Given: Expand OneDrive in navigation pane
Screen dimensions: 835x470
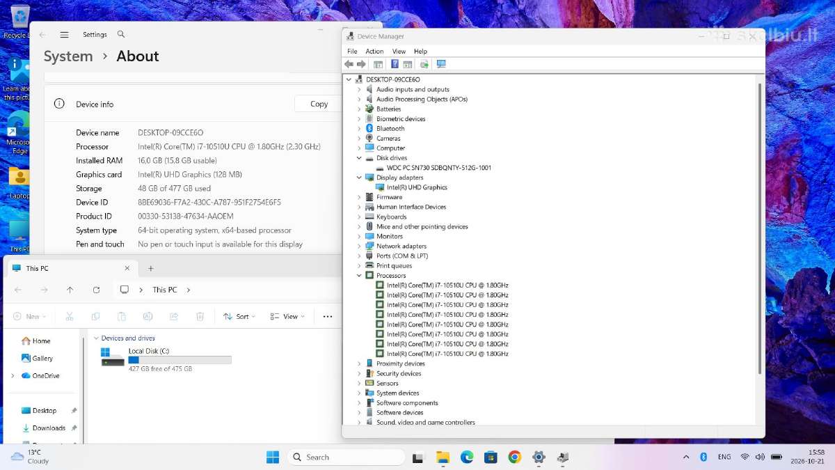Looking at the screenshot, I should point(12,375).
